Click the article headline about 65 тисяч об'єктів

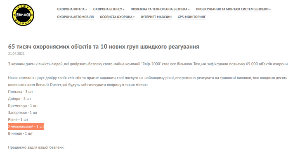click(x=104, y=47)
